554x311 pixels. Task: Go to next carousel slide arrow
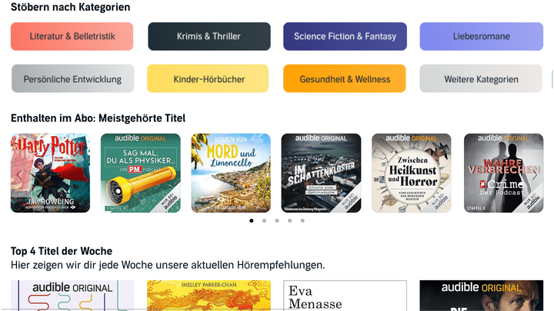535,175
